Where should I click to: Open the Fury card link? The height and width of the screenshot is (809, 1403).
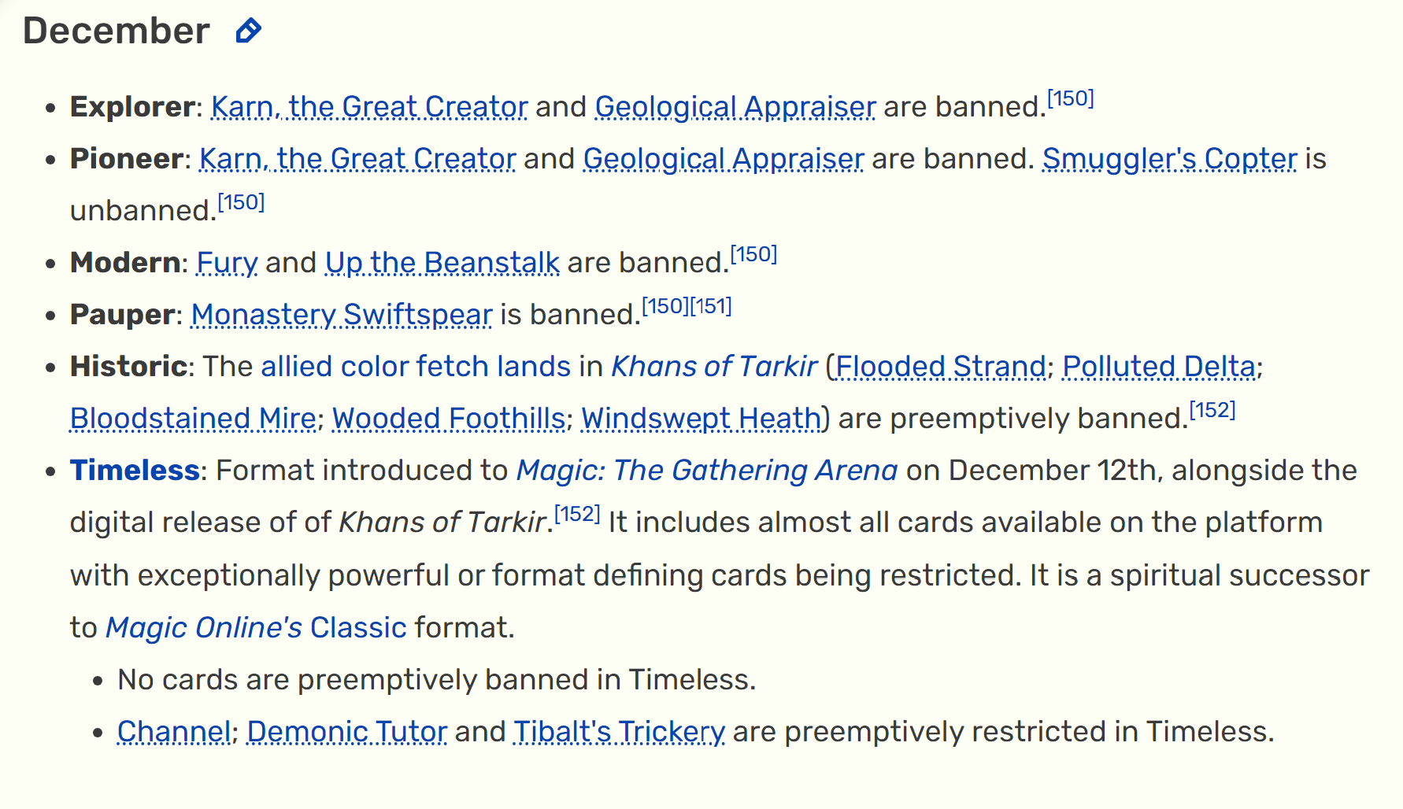pos(227,263)
